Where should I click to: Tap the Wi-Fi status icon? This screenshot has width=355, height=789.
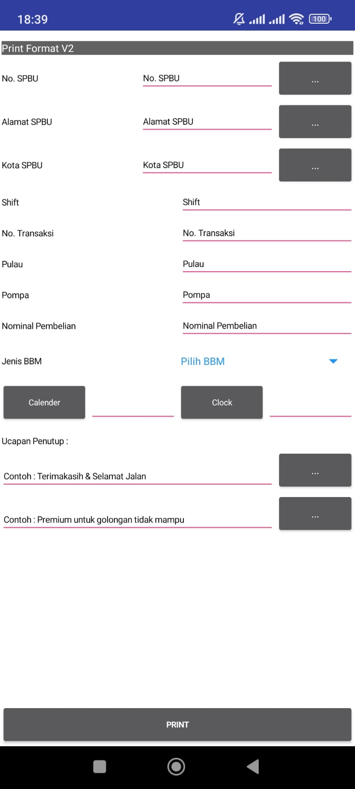tap(297, 19)
